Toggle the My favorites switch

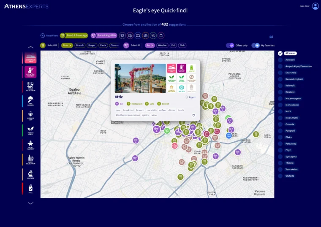(x=256, y=45)
